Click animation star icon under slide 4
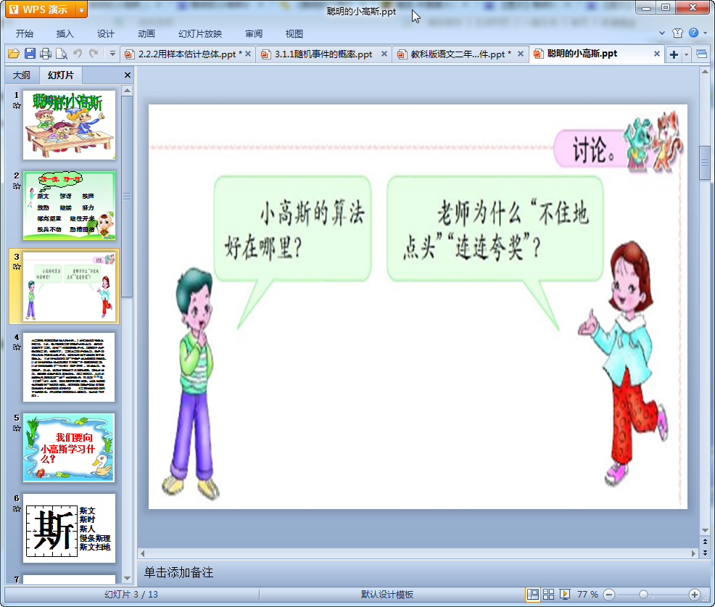Screen dimensions: 715x607 17,347
